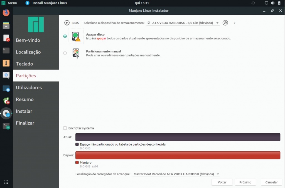Click the Voltar button
Screen dimensions: 285x188
coord(222,182)
